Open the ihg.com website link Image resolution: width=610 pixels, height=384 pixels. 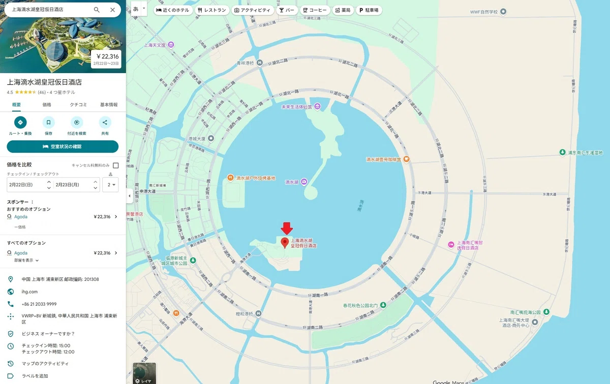[29, 292]
